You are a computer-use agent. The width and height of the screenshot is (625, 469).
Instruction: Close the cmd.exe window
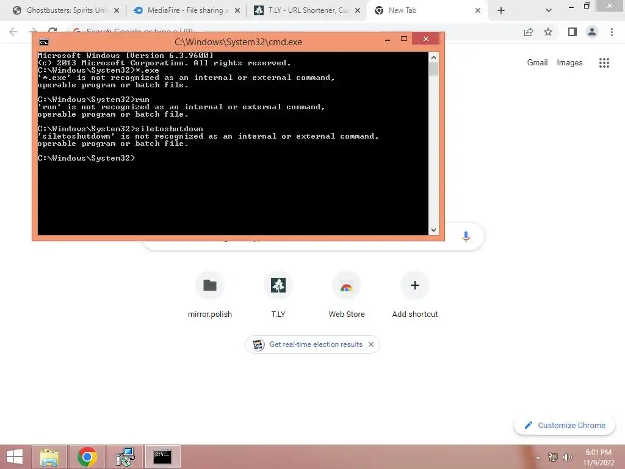click(x=425, y=38)
